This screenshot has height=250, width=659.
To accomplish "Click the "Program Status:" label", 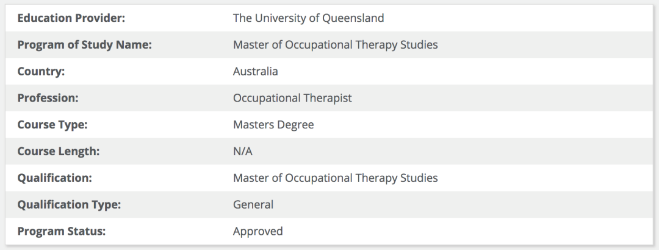I will 60,231.
